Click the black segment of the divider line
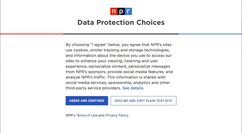Image resolution: width=242 pixels, height=133 pixels. (121, 34)
